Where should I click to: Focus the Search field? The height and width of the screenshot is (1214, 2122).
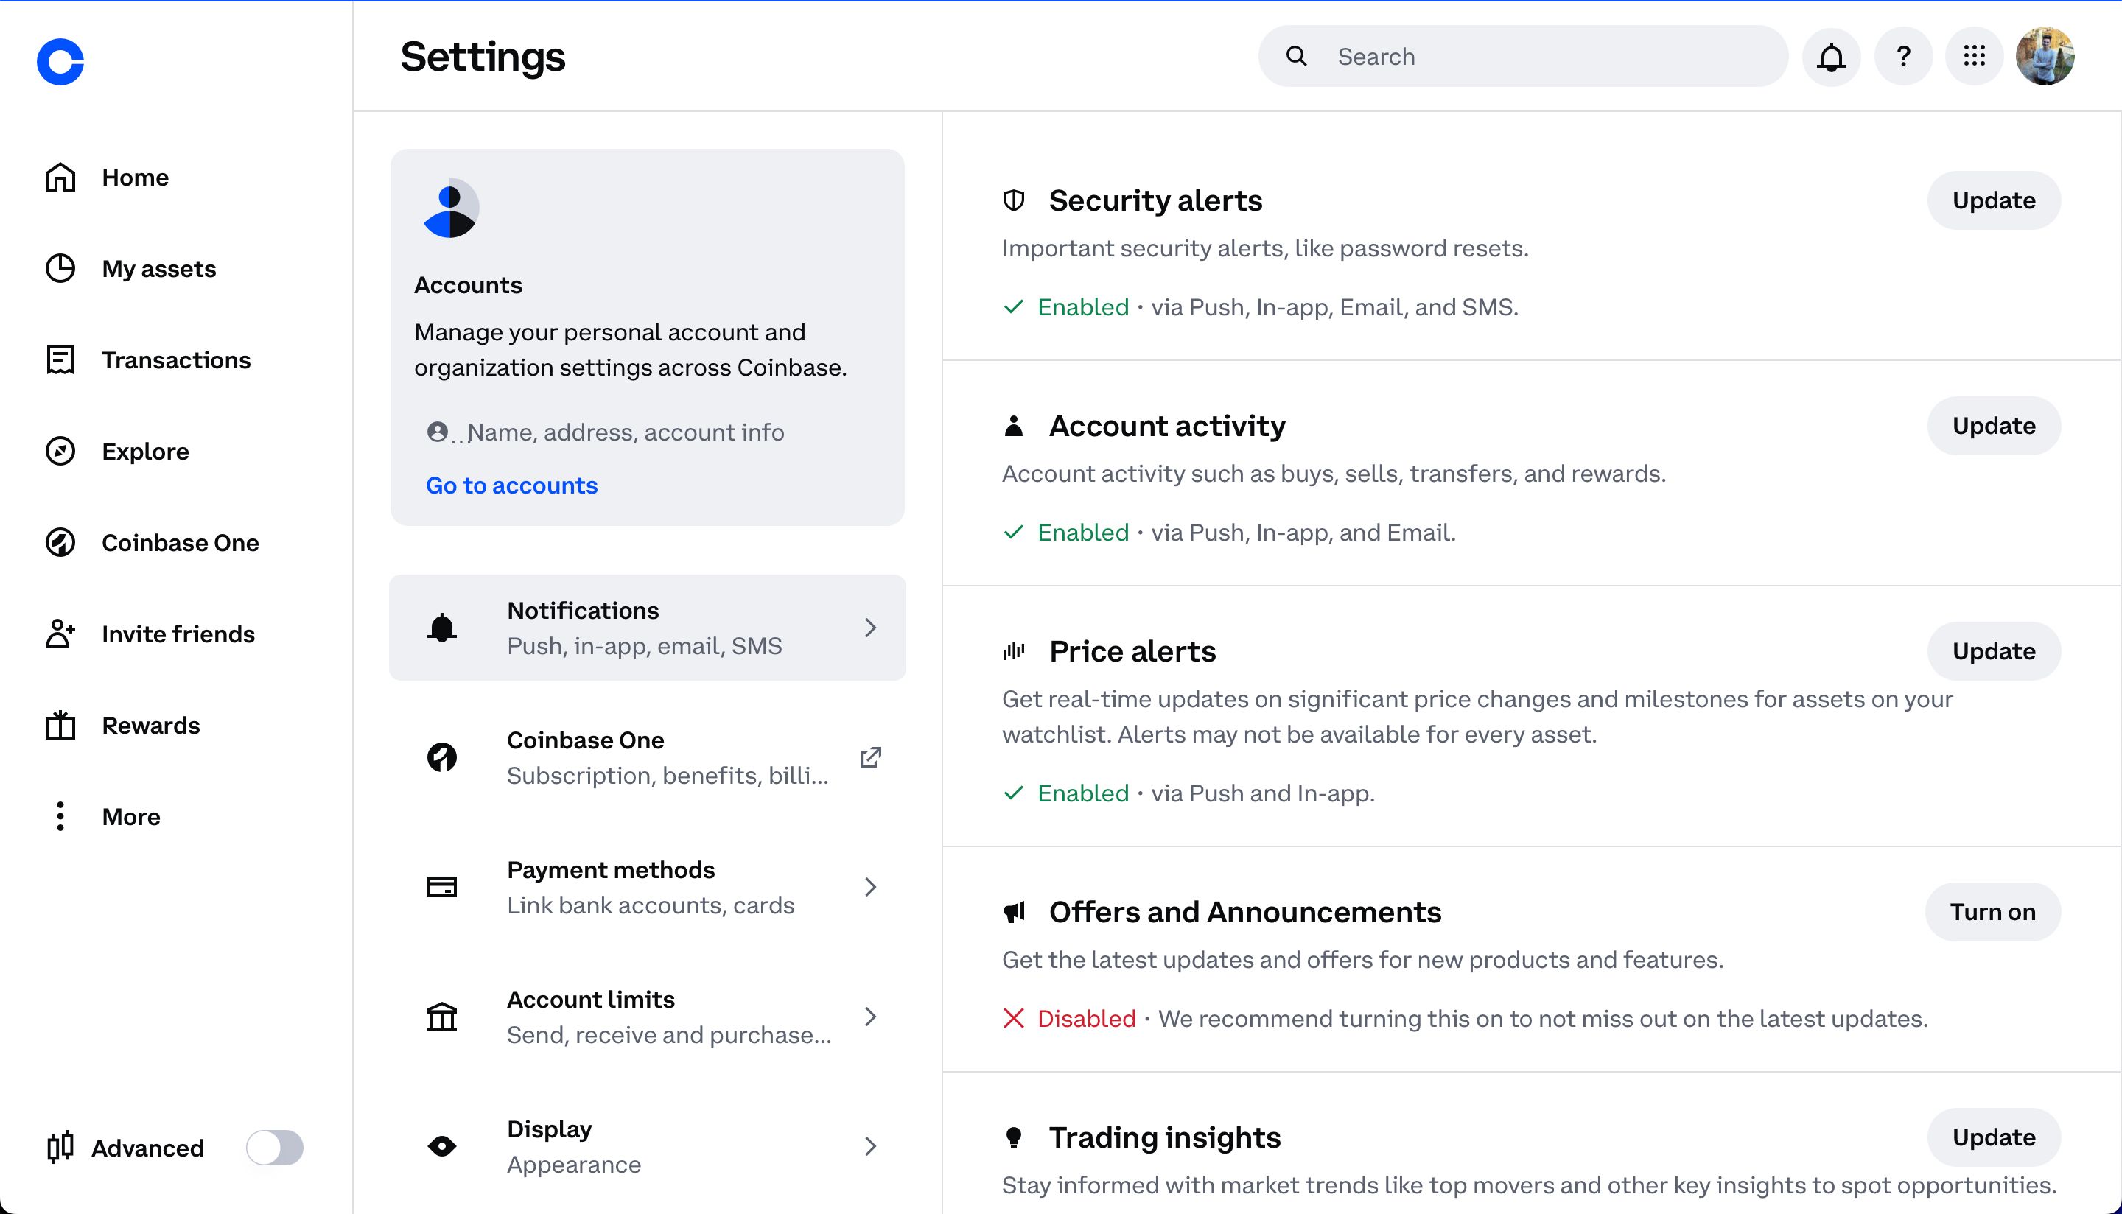(1522, 56)
